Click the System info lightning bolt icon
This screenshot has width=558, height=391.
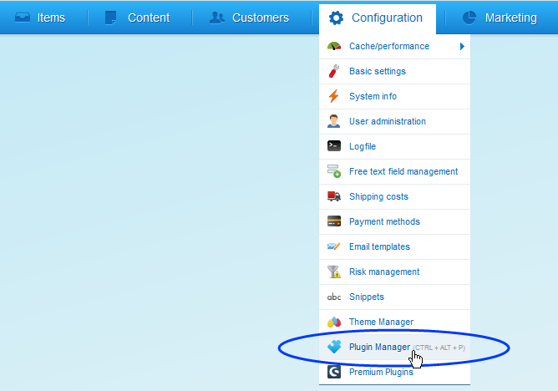point(334,96)
